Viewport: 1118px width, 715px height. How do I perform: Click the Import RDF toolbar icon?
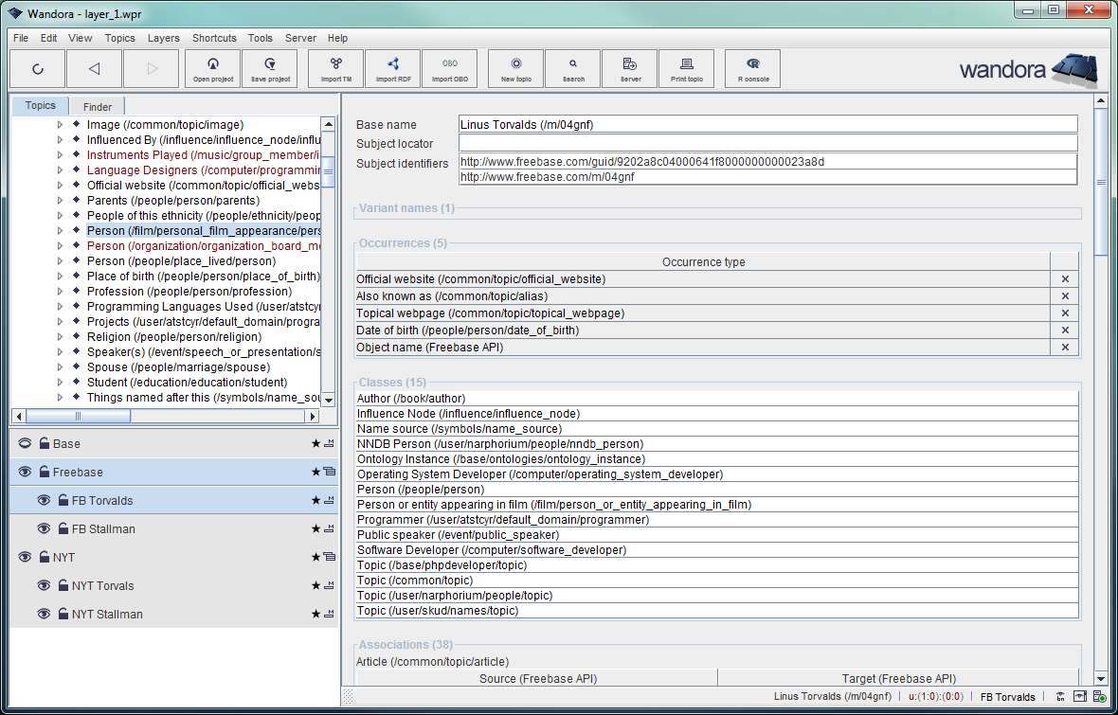tap(392, 68)
